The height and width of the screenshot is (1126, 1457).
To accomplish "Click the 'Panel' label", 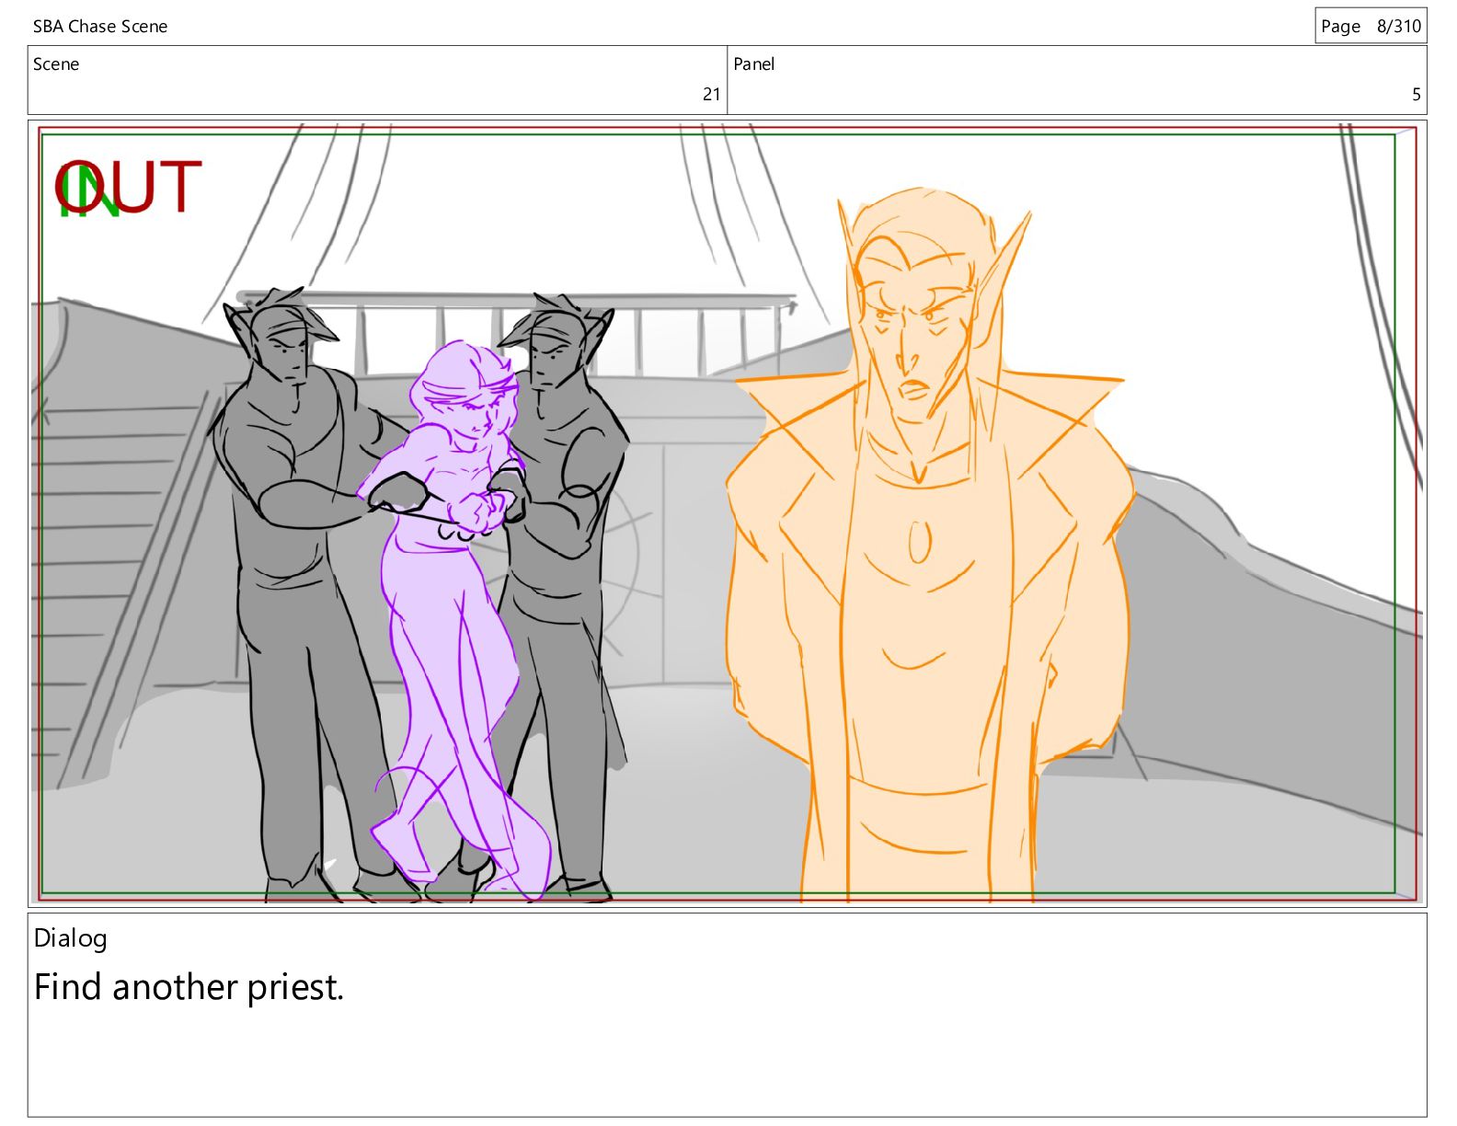I will click(753, 64).
